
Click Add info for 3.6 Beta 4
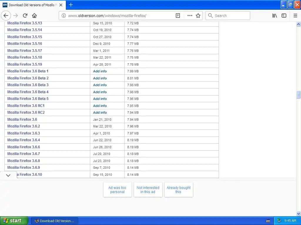click(100, 92)
